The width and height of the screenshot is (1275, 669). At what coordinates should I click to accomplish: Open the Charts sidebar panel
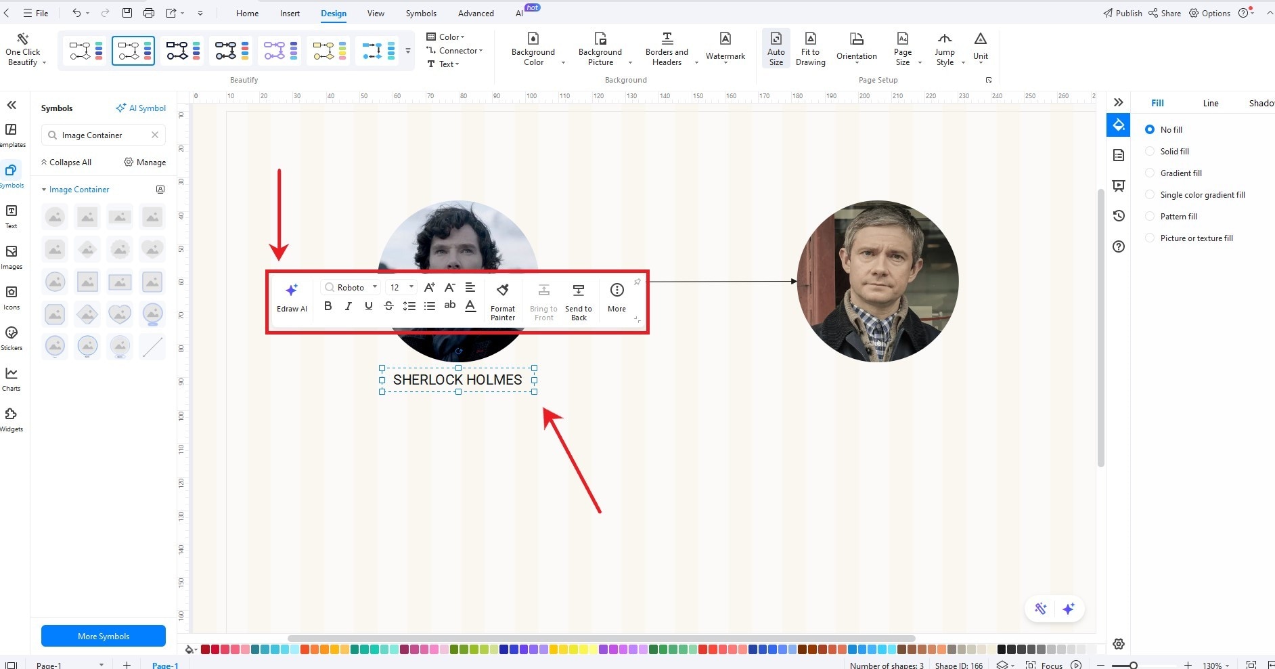pos(12,379)
